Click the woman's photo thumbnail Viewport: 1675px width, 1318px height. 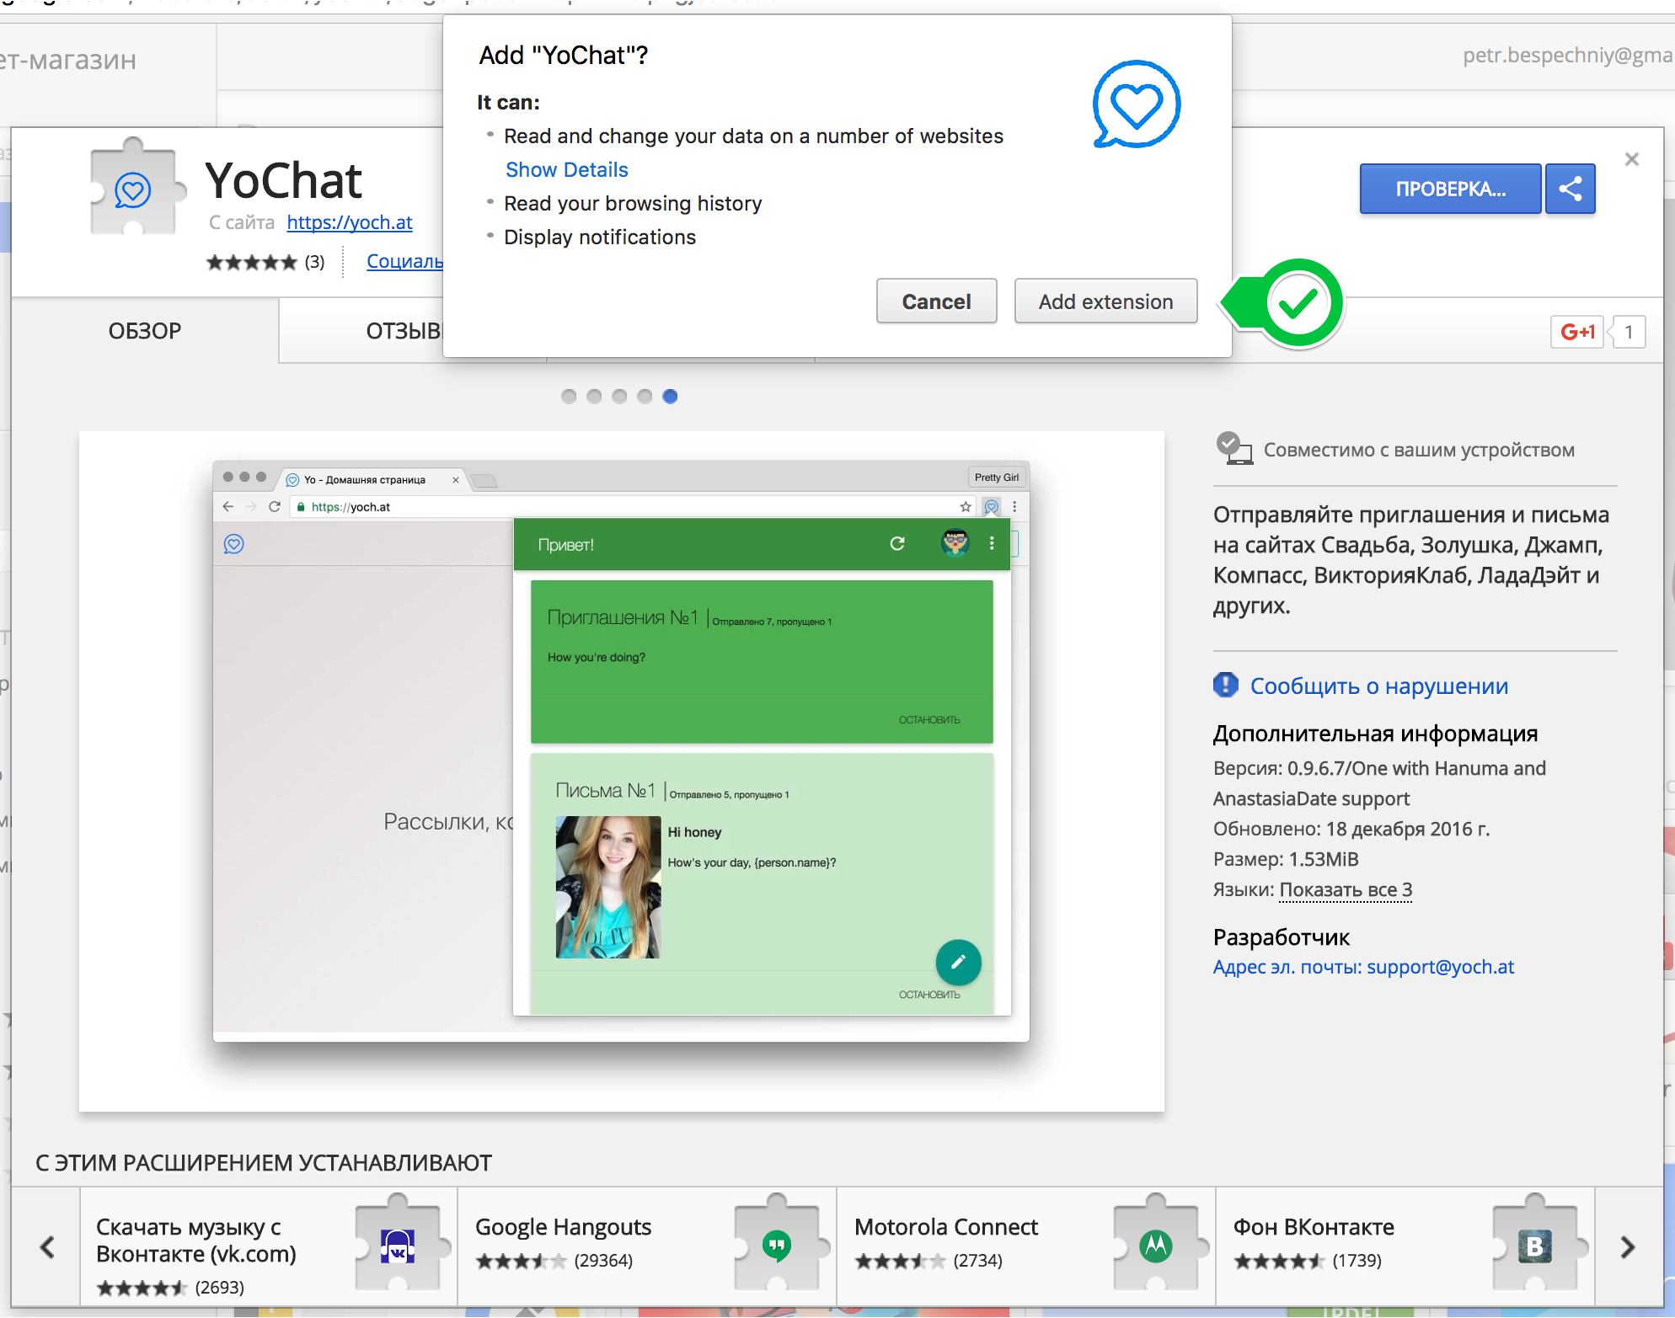click(608, 887)
